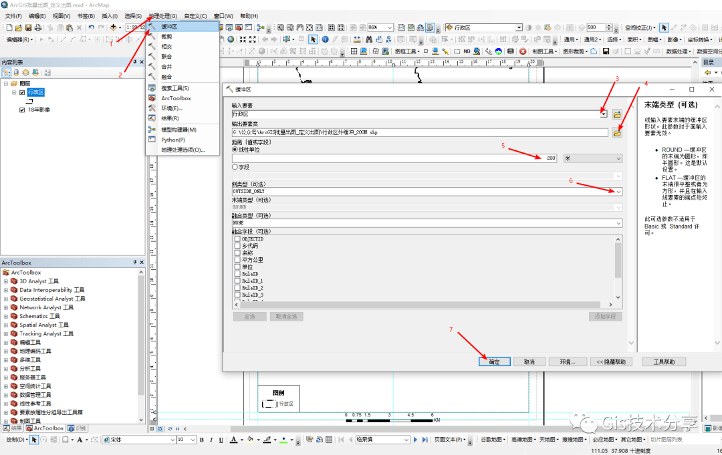
Task: Activate the Select Elements arrow tool
Action: [x=313, y=39]
